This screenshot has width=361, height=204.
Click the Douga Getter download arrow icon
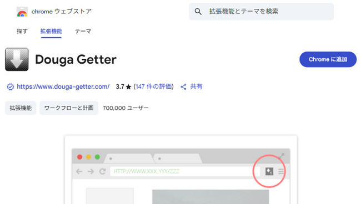point(17,59)
